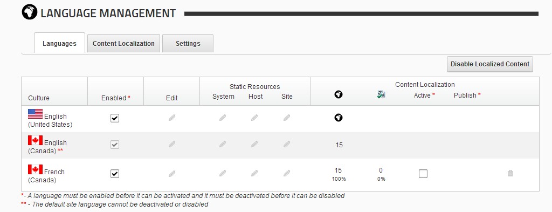Click the Canadian flag beside French
The width and height of the screenshot is (552, 212).
[35, 169]
